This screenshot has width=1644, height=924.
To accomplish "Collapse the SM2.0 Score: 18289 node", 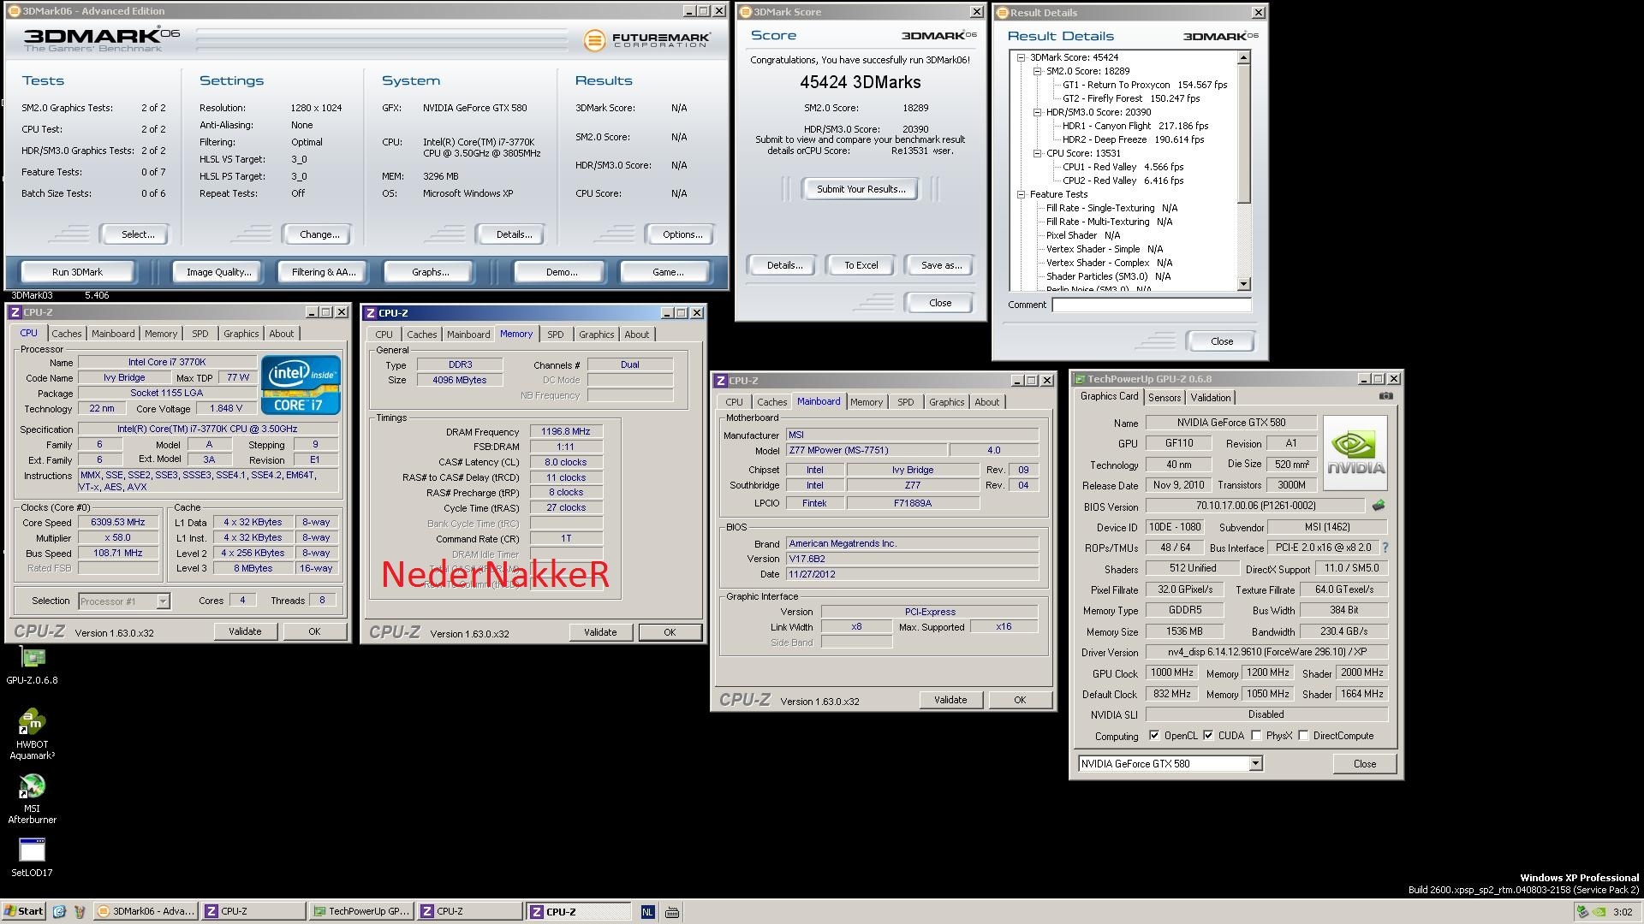I will pos(1037,72).
